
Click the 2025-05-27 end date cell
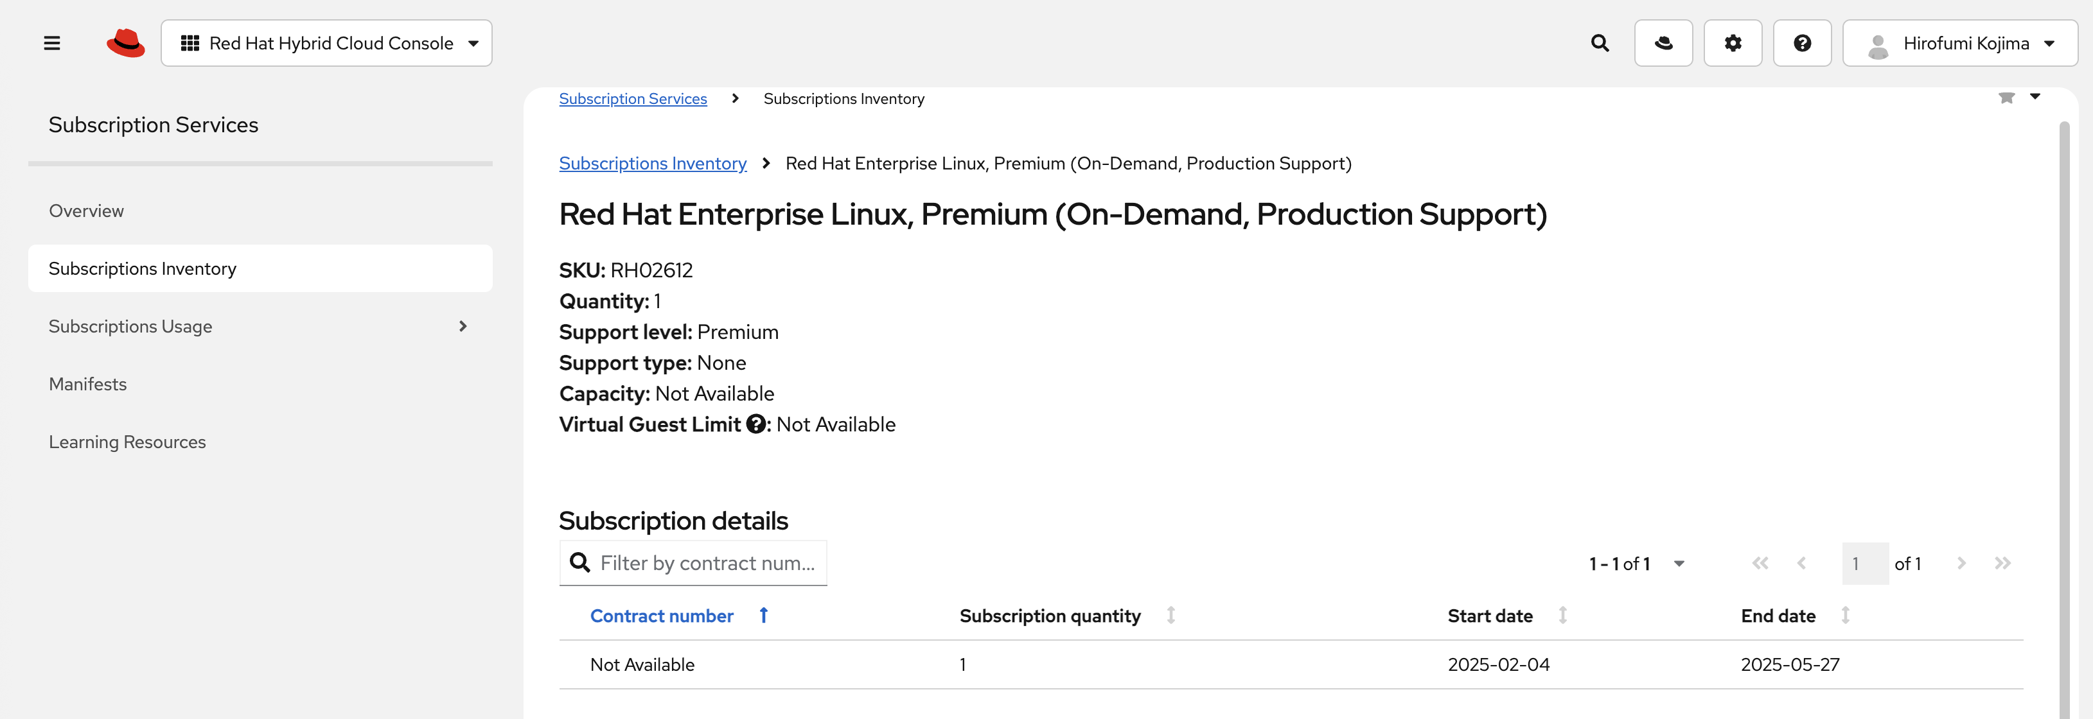[1790, 666]
